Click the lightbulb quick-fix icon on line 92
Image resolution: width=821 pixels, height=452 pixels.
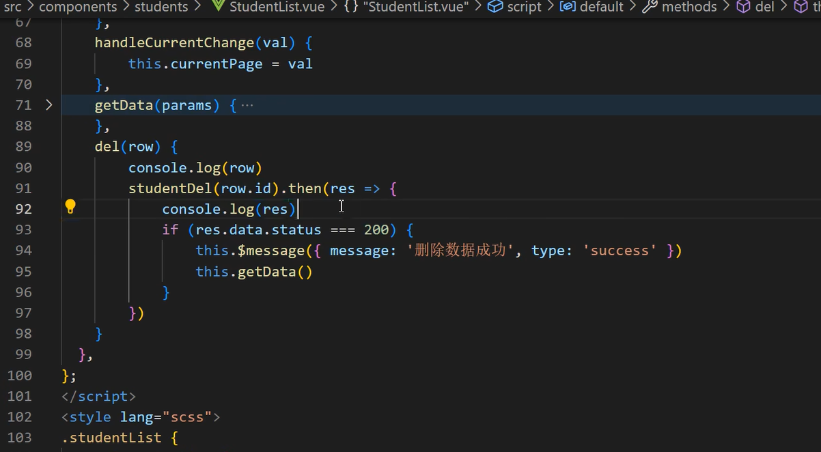point(70,207)
